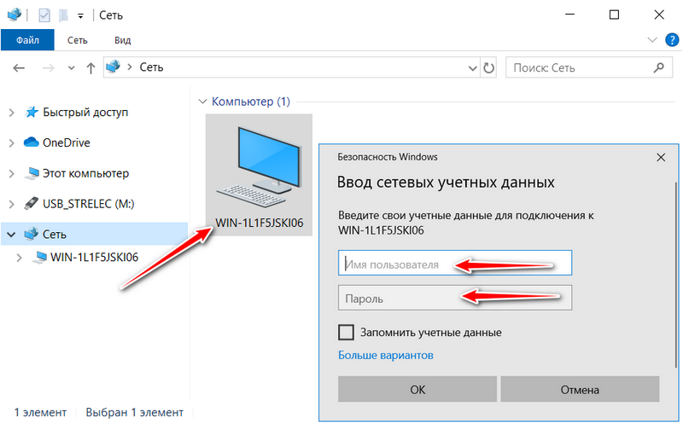Go up one level with the up arrow
The image size is (683, 424).
tap(90, 68)
